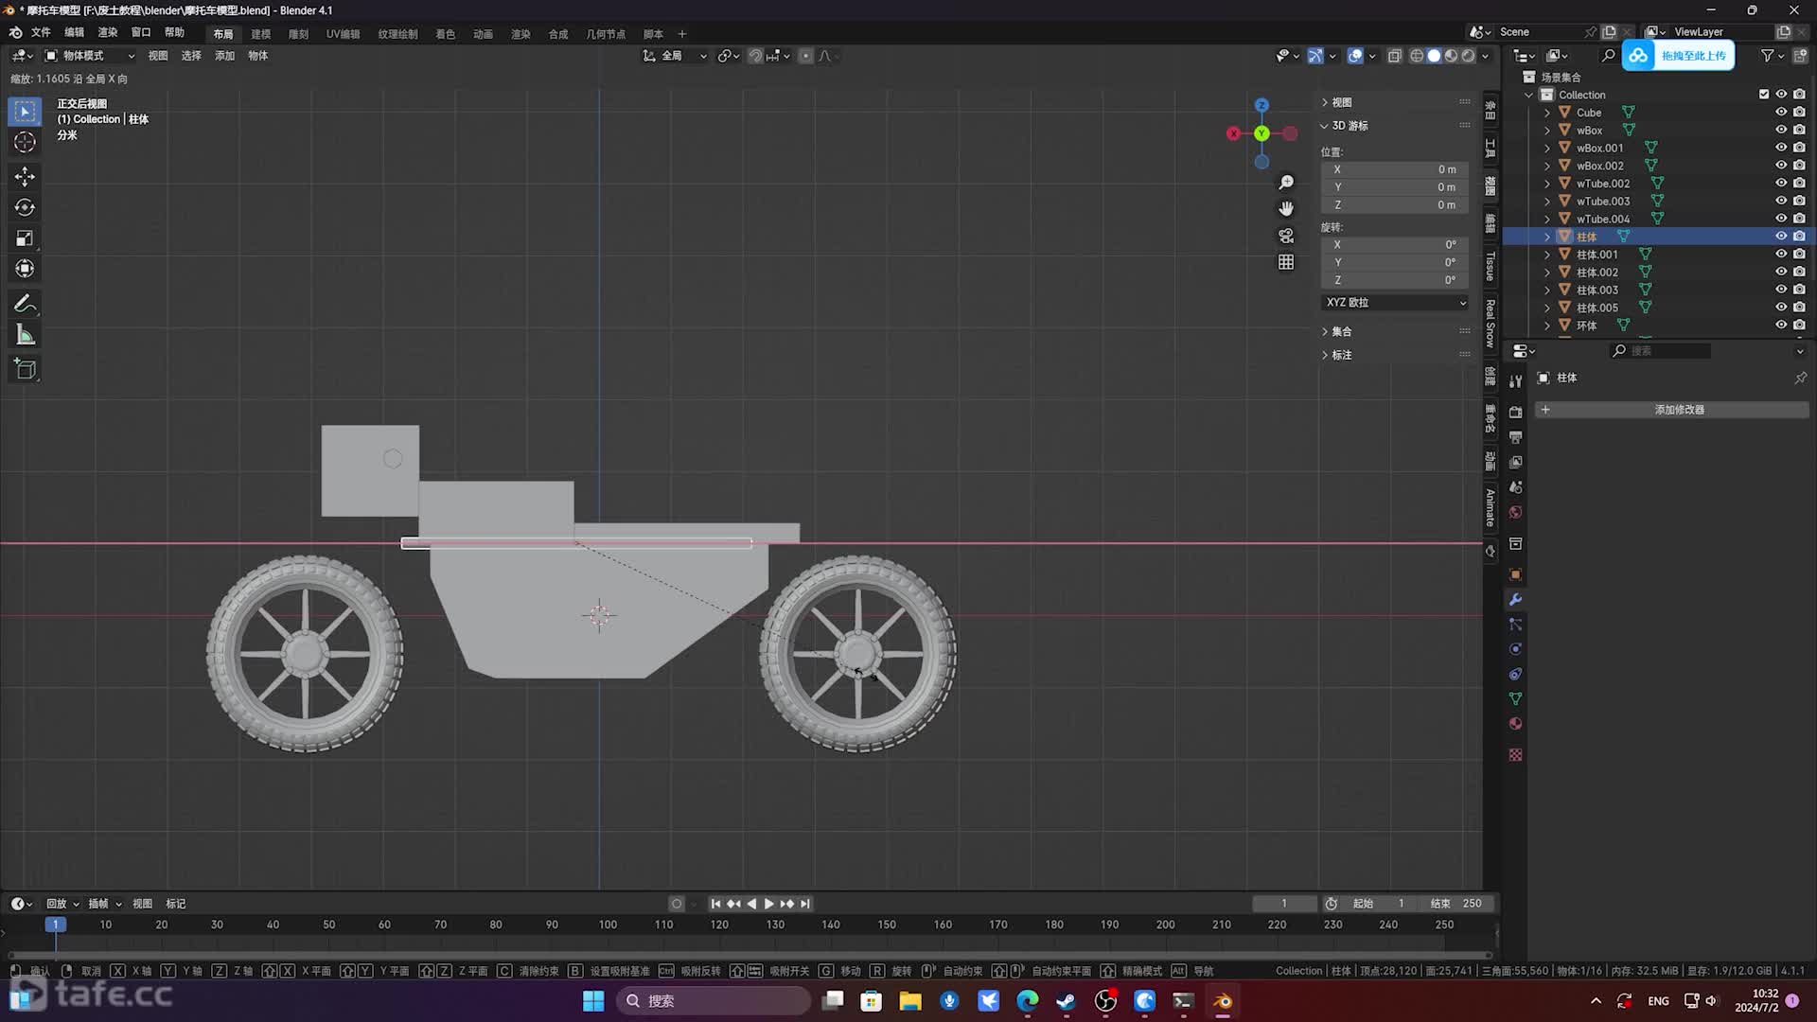The image size is (1817, 1022).
Task: Expand the wTube.002 tree item
Action: tap(1547, 184)
